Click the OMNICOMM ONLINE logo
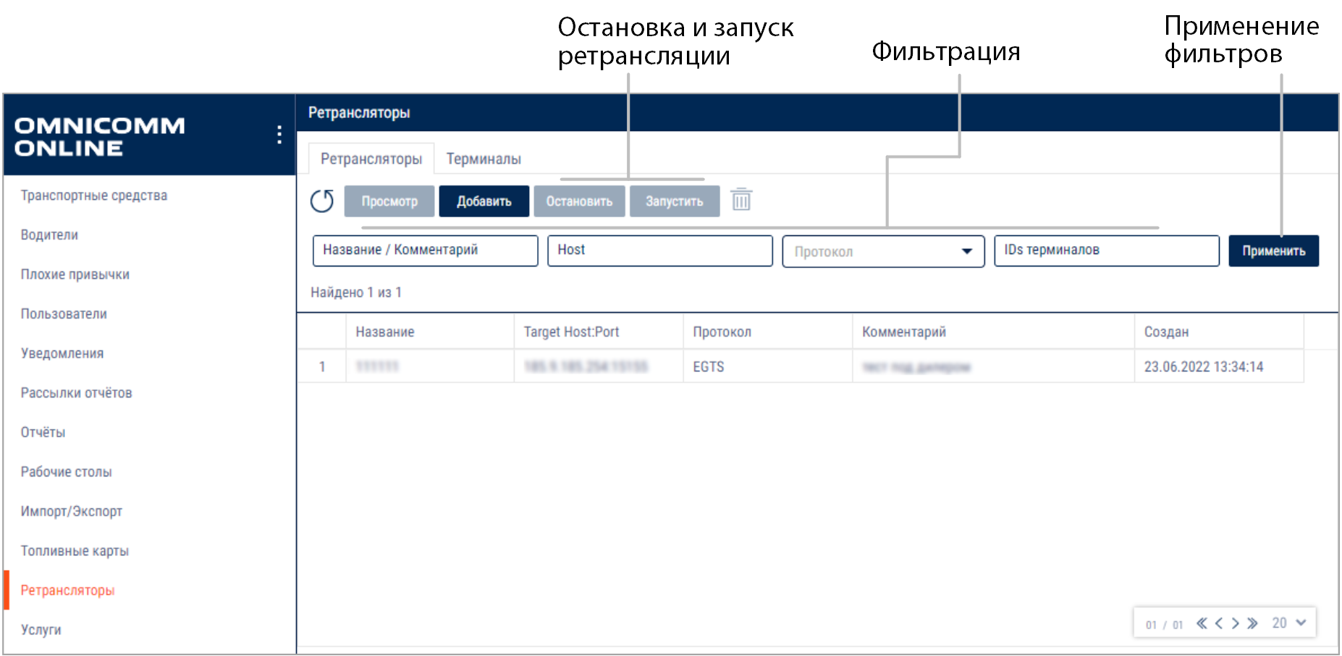This screenshot has width=1342, height=656. coord(100,136)
